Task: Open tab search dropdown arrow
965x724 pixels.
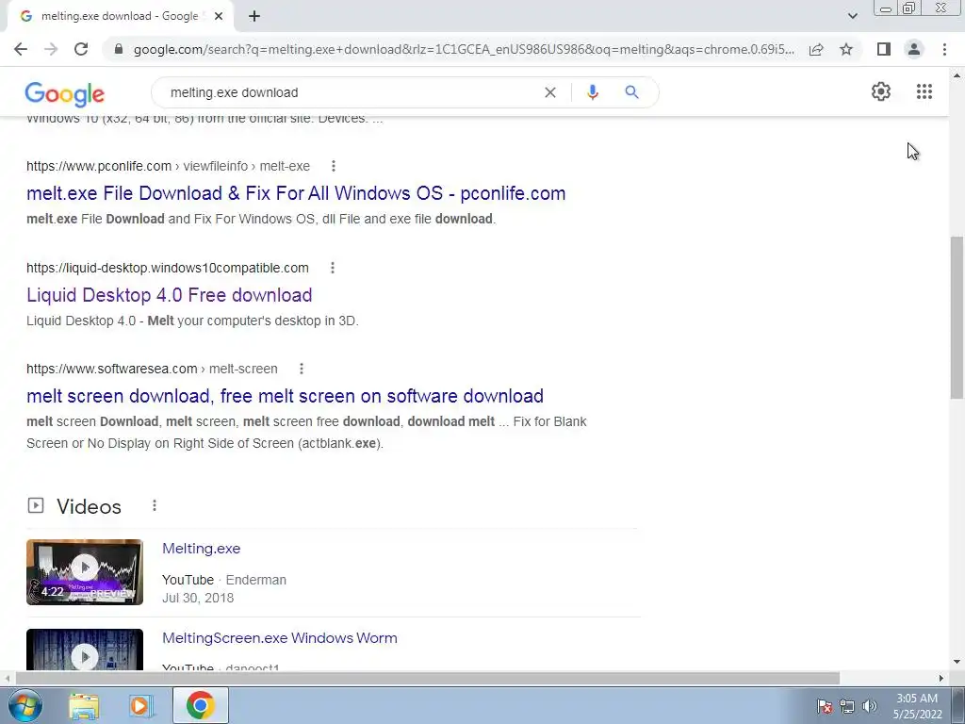Action: point(852,16)
